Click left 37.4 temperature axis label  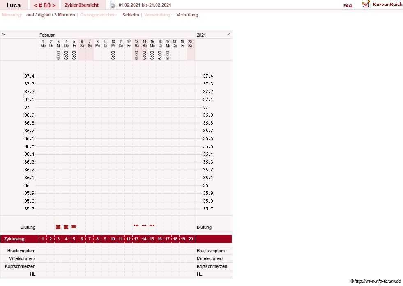tap(29, 76)
